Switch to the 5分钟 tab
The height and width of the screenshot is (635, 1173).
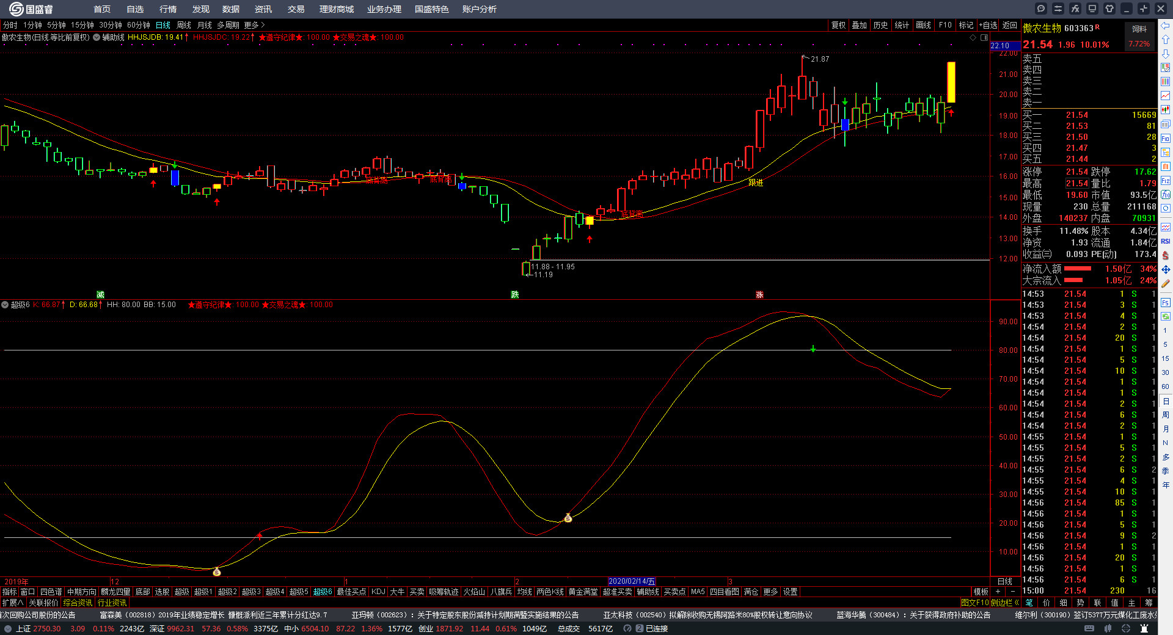(x=56, y=25)
